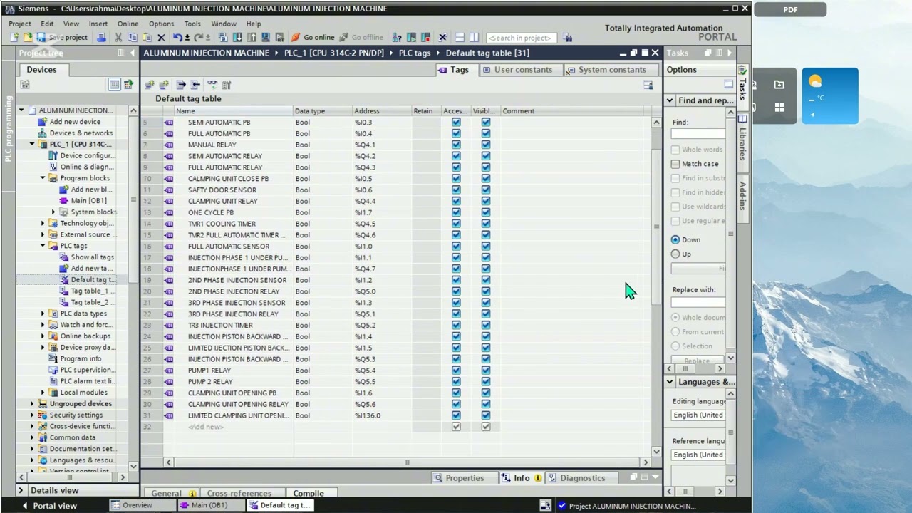
Task: Click the Copy icon in the toolbar
Action: coord(133,37)
